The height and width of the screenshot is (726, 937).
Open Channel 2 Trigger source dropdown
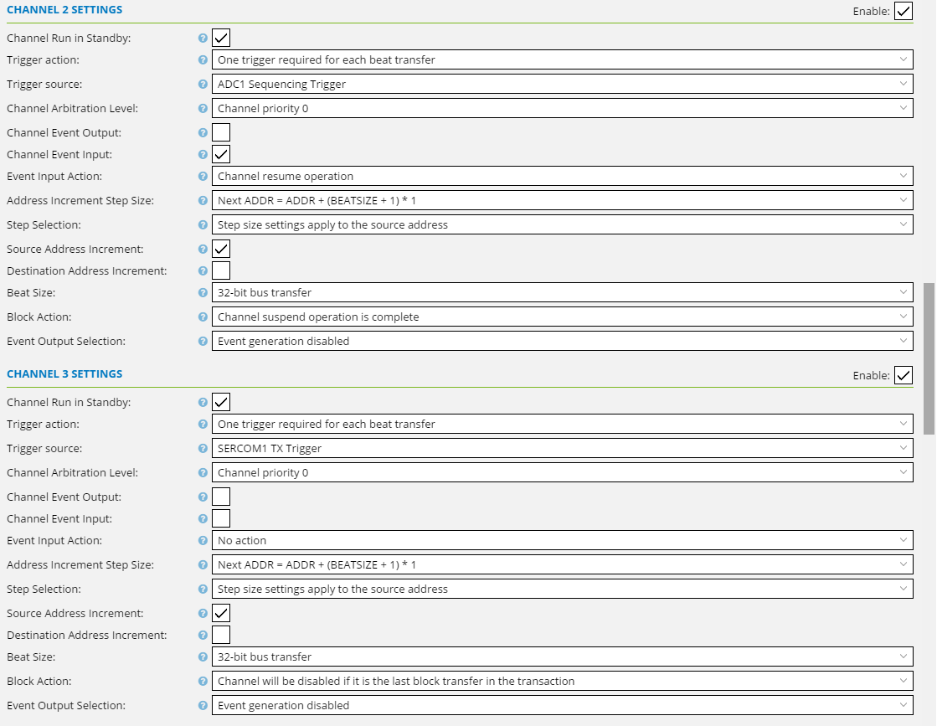tap(562, 84)
